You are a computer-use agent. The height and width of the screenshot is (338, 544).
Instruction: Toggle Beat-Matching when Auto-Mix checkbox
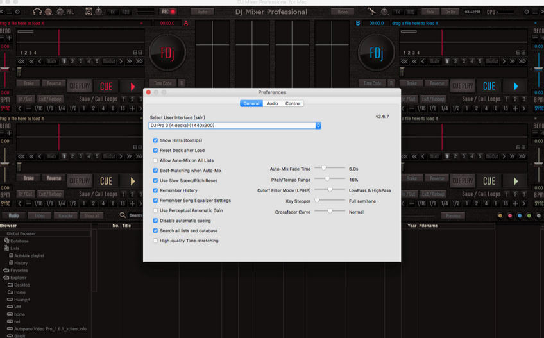tap(155, 171)
